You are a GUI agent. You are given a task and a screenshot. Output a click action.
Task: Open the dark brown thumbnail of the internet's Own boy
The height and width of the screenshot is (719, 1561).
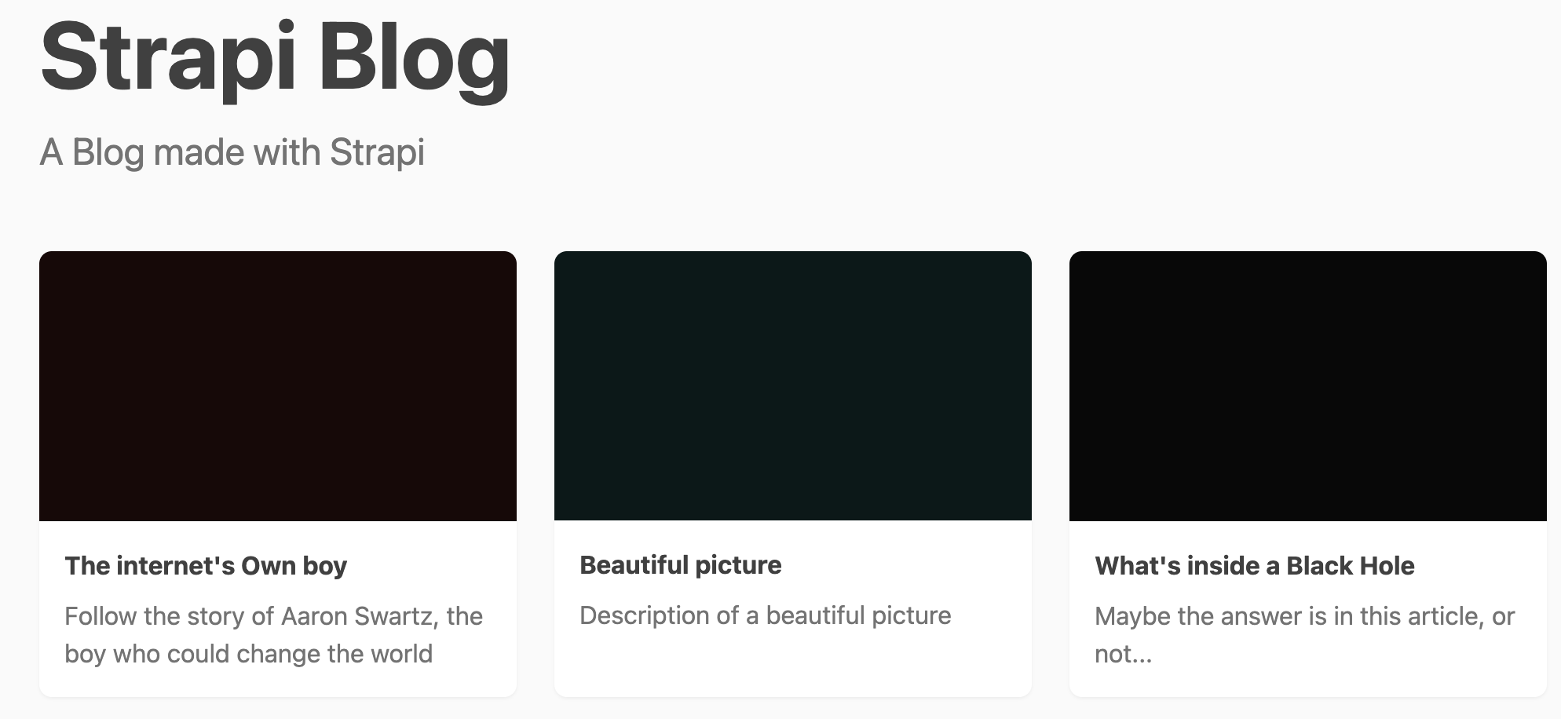tap(278, 385)
